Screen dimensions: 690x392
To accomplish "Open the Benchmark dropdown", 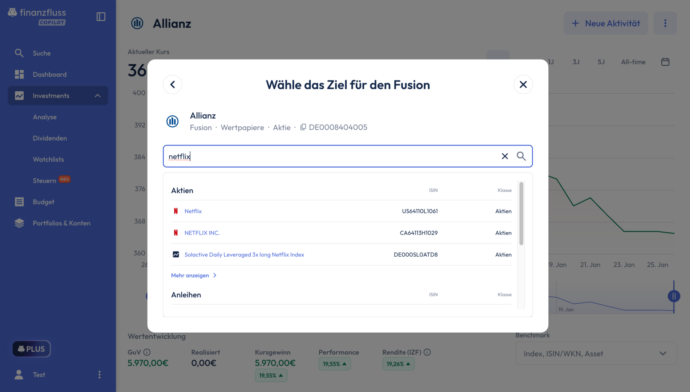I will [x=596, y=354].
